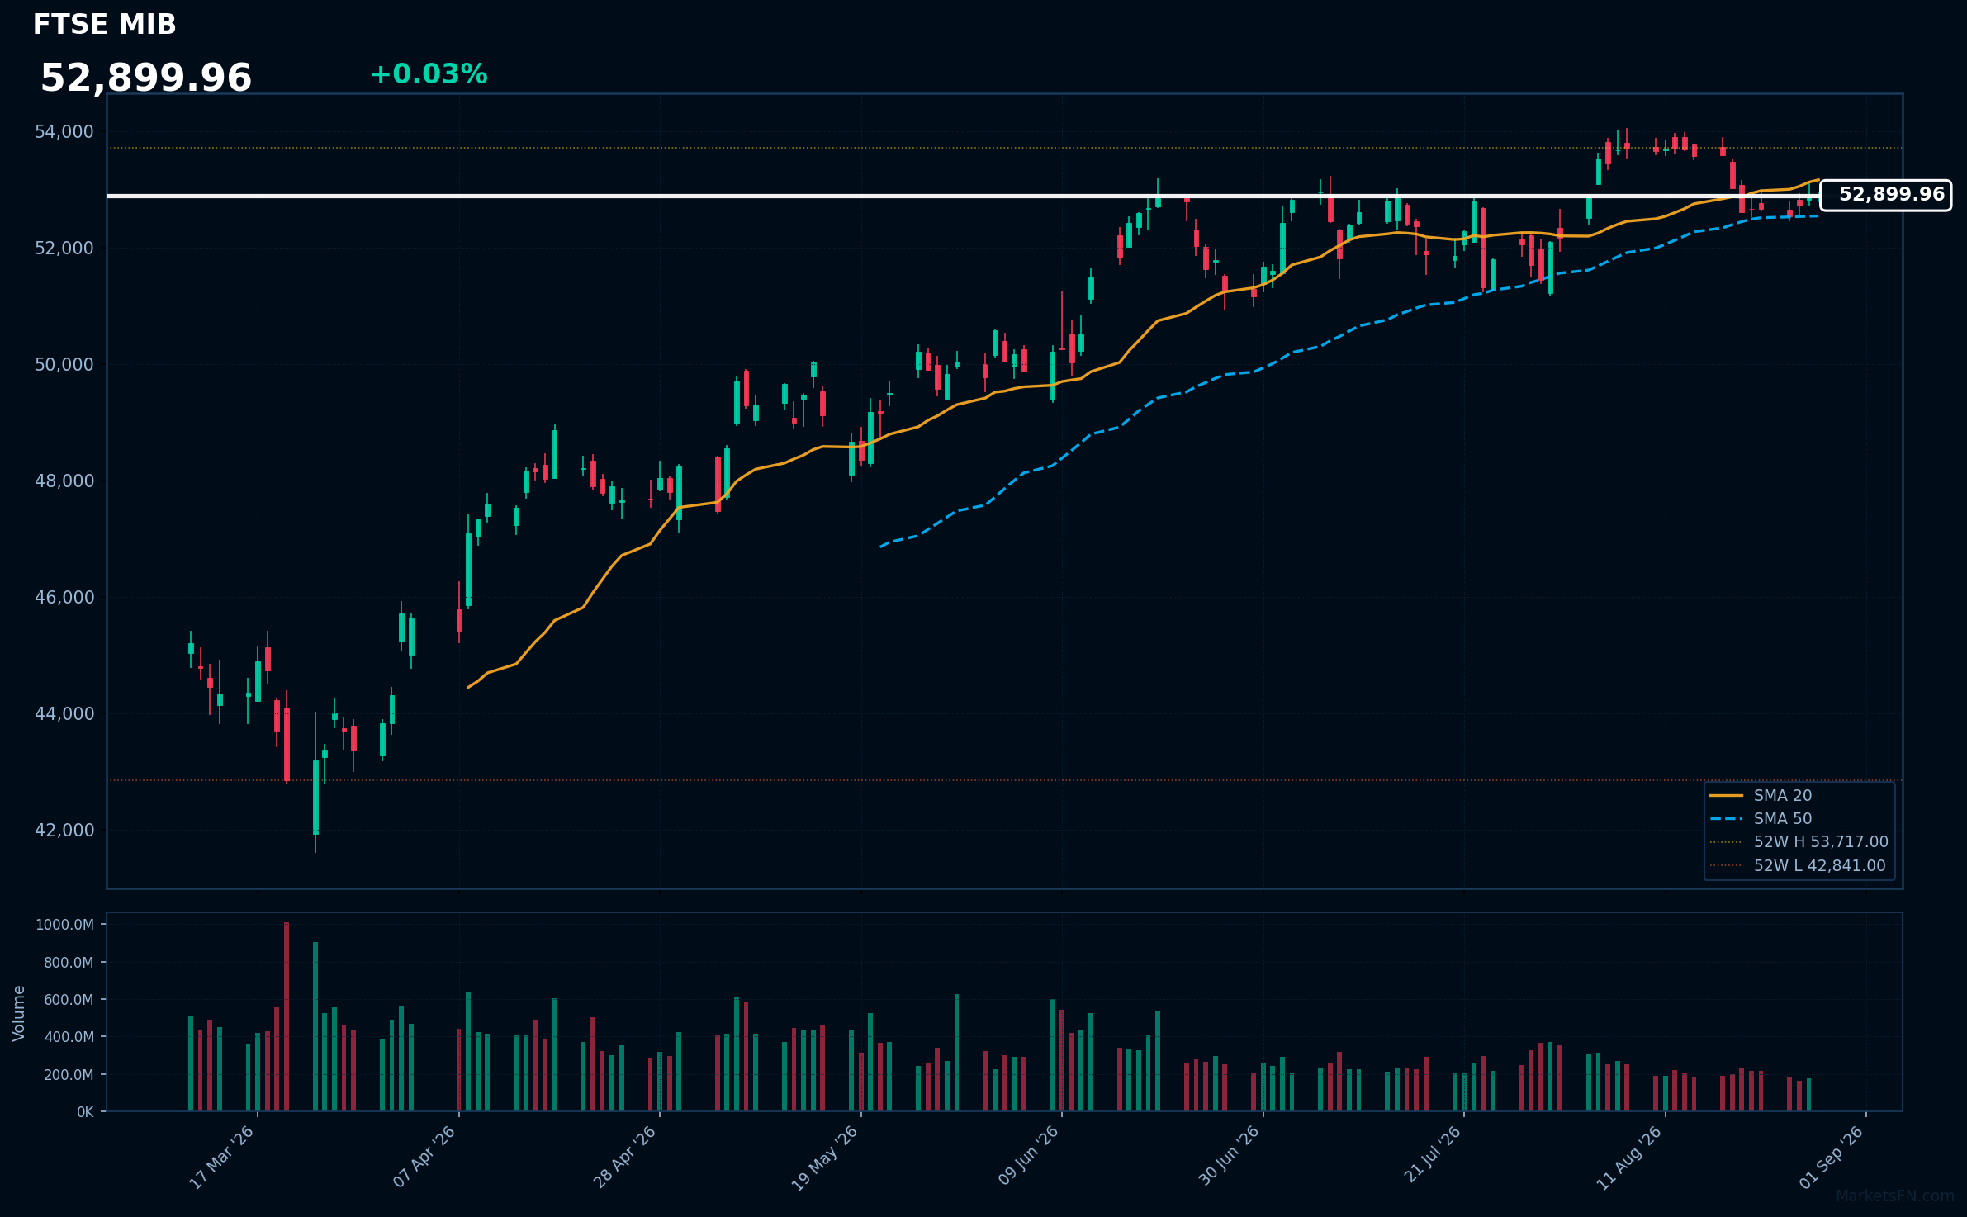Select the 46,000 price axis label
Viewport: 1967px width, 1217px height.
coord(64,598)
